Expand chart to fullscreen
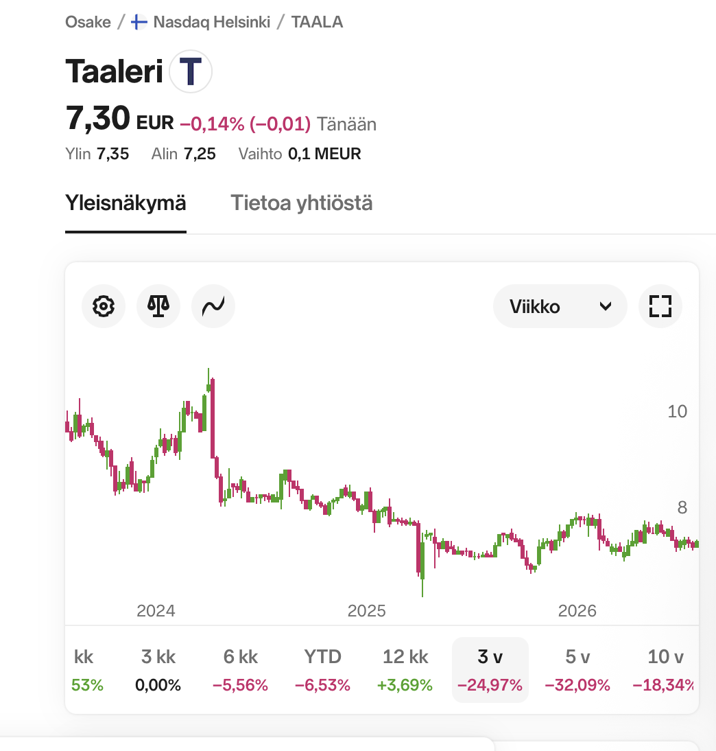Screen dimensions: 716x751 (660, 306)
